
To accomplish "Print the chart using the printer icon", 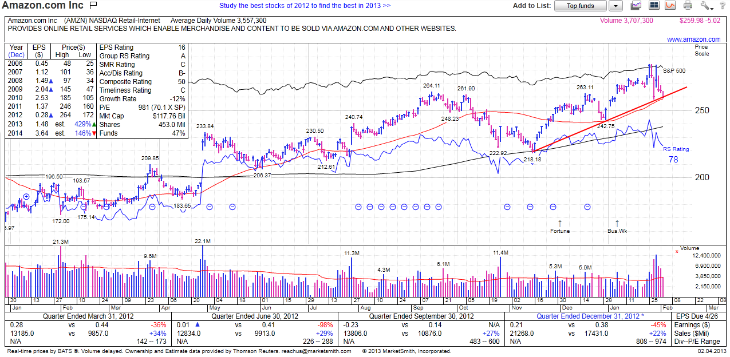I will (688, 6).
